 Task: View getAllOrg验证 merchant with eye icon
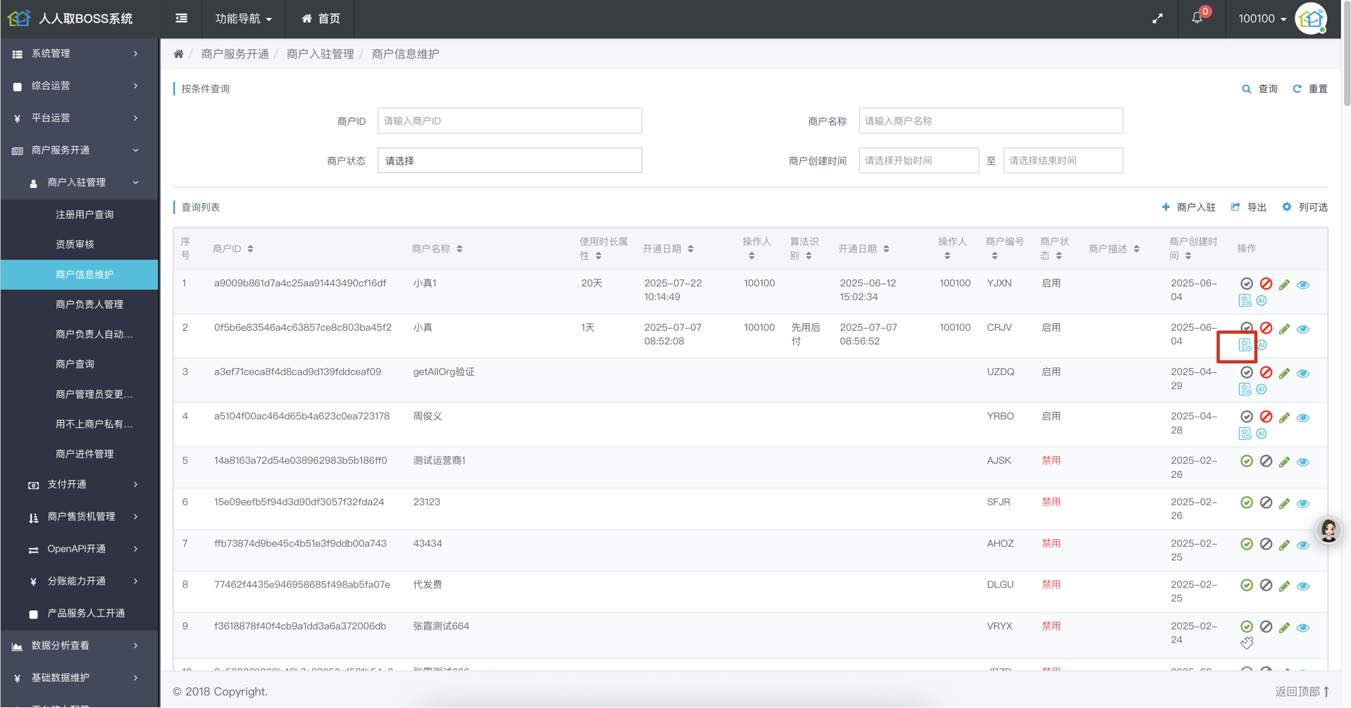[1303, 374]
